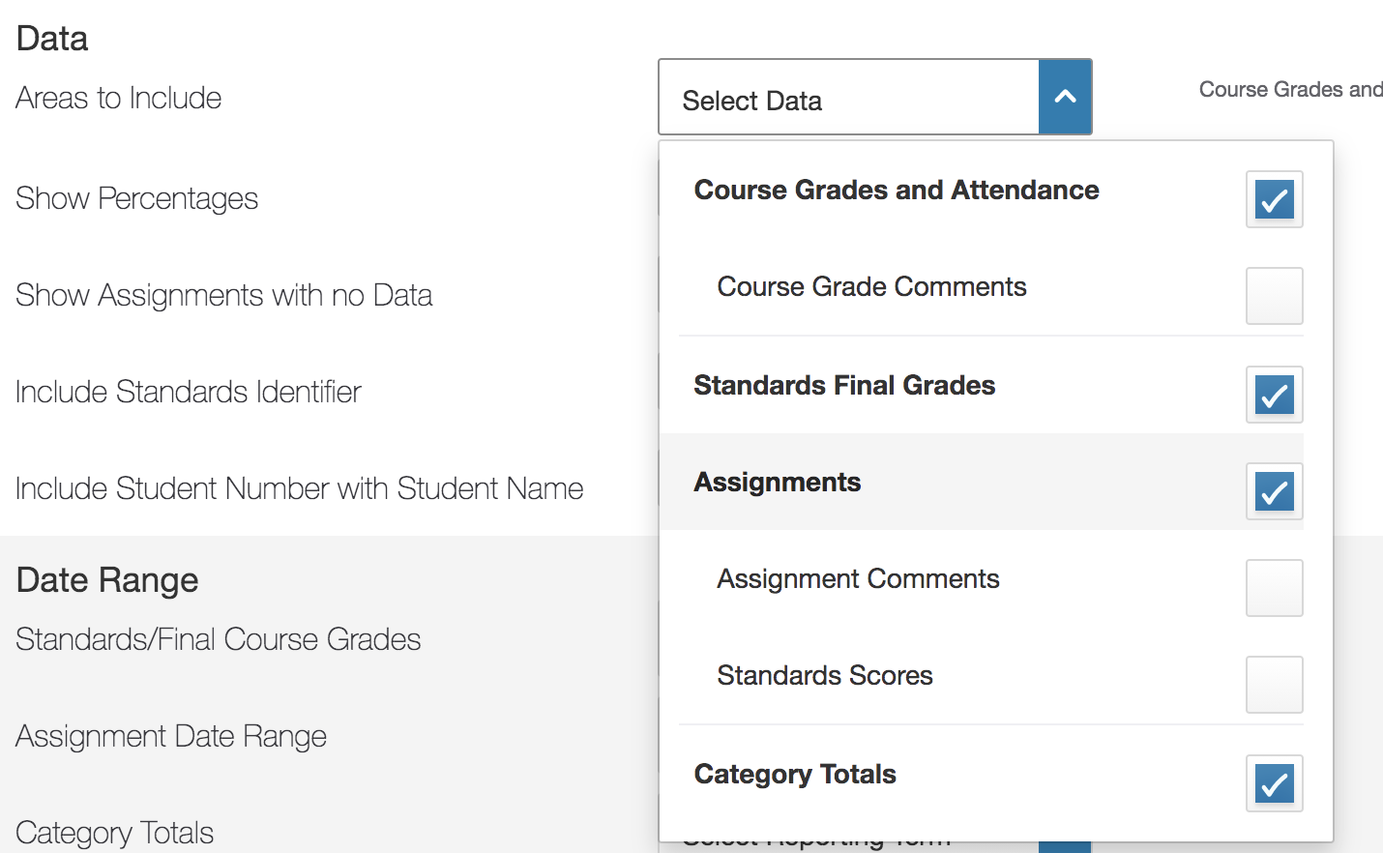The width and height of the screenshot is (1383, 853).
Task: Open the Select Data combo box
Action: 851,97
